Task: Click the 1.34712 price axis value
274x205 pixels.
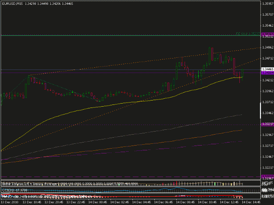Action: [x=268, y=58]
